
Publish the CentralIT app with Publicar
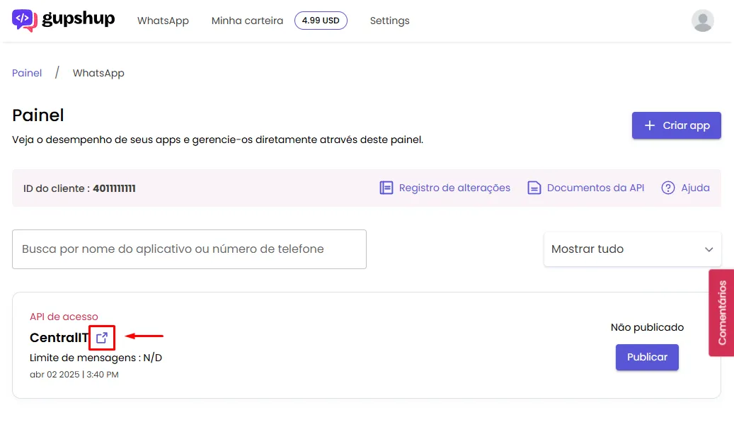(x=647, y=358)
